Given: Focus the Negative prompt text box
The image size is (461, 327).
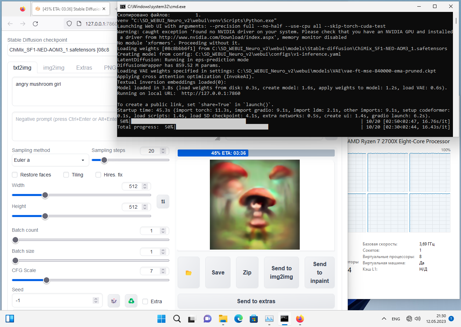Looking at the screenshot, I should 65,126.
